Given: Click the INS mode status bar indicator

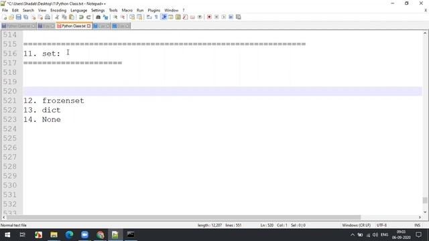Looking at the screenshot, I should [x=417, y=225].
